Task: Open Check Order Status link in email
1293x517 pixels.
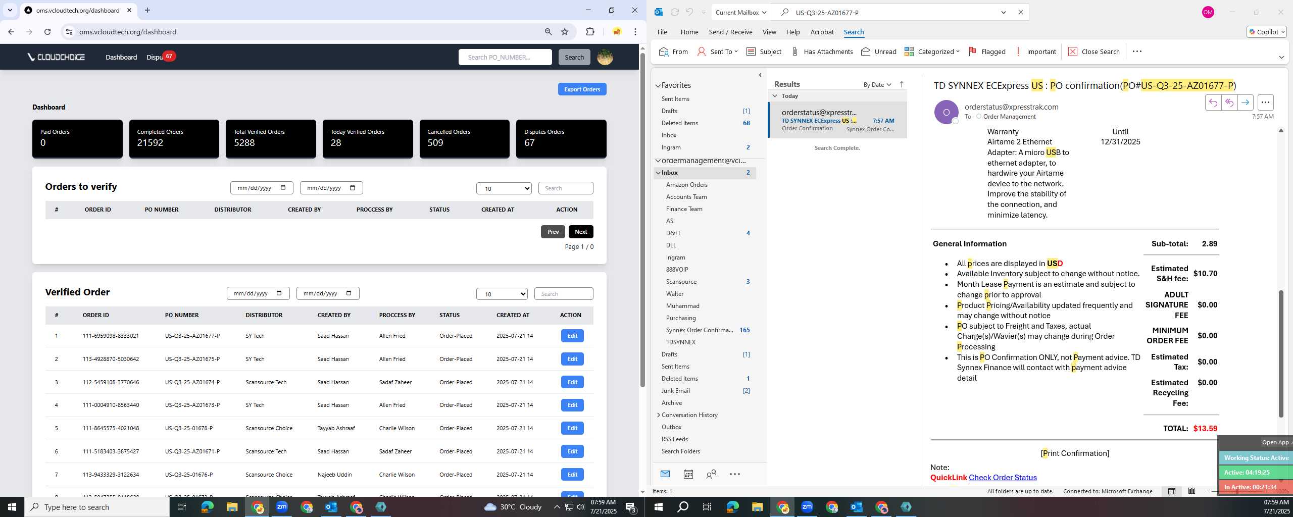Action: 1003,478
